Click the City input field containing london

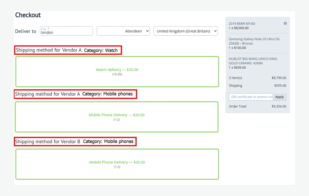tap(66, 31)
